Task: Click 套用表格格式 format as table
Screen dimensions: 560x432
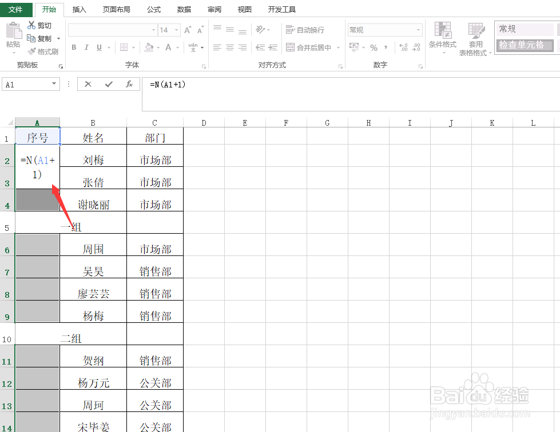Action: (475, 38)
